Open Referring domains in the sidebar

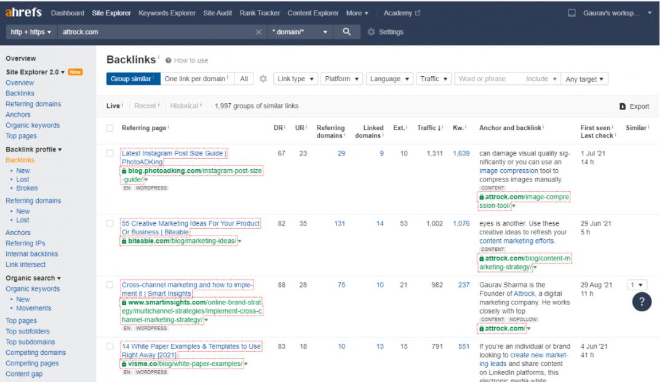[33, 104]
